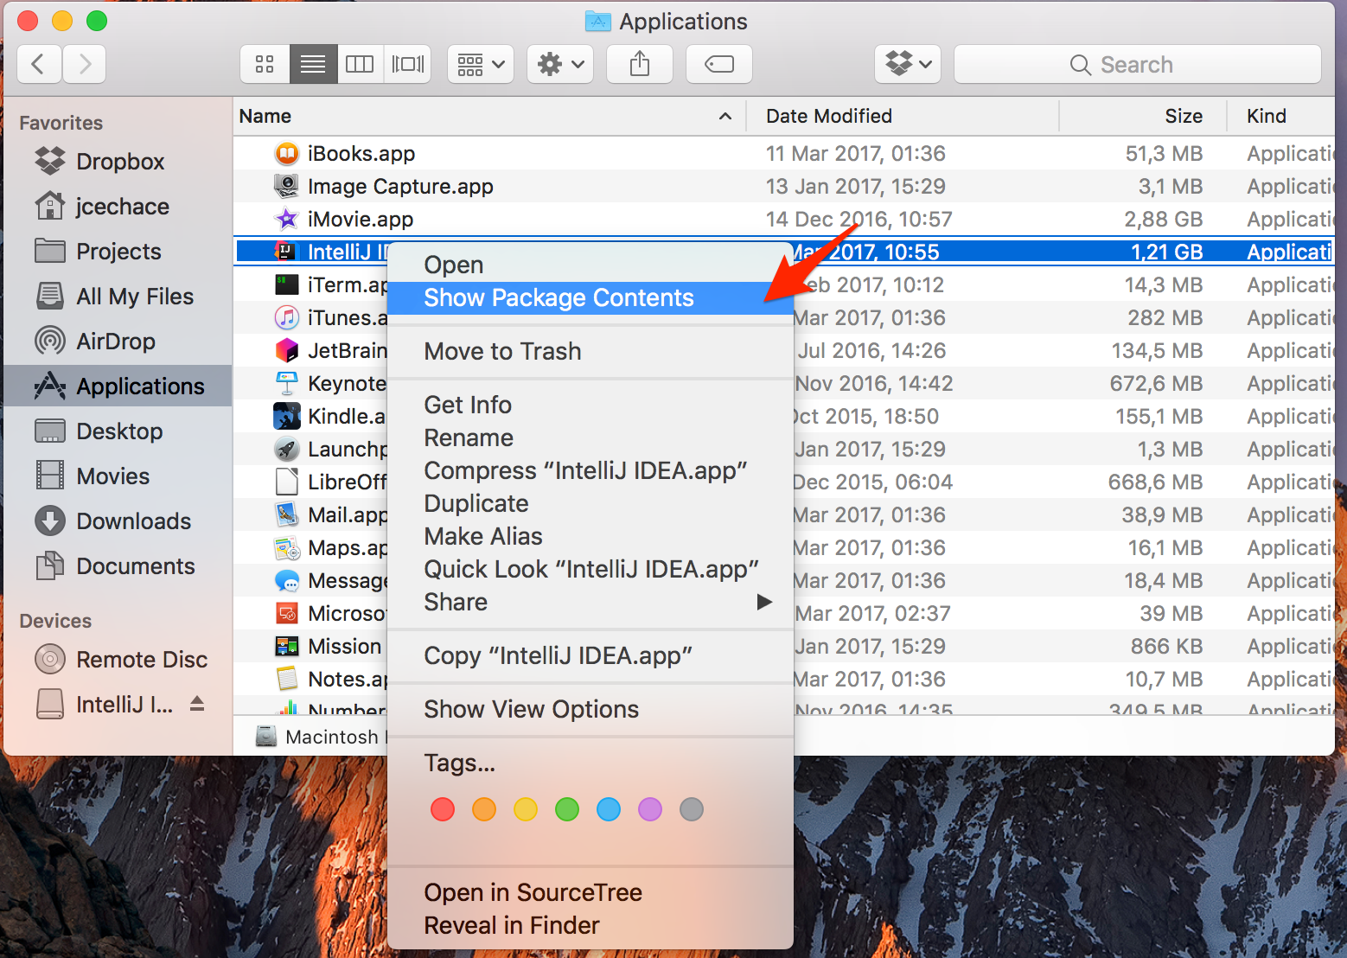The image size is (1347, 958).
Task: Click the JetBrains app icon
Action: tap(287, 350)
